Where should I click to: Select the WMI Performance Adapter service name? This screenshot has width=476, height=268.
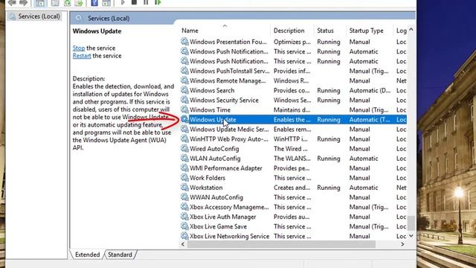click(x=226, y=168)
